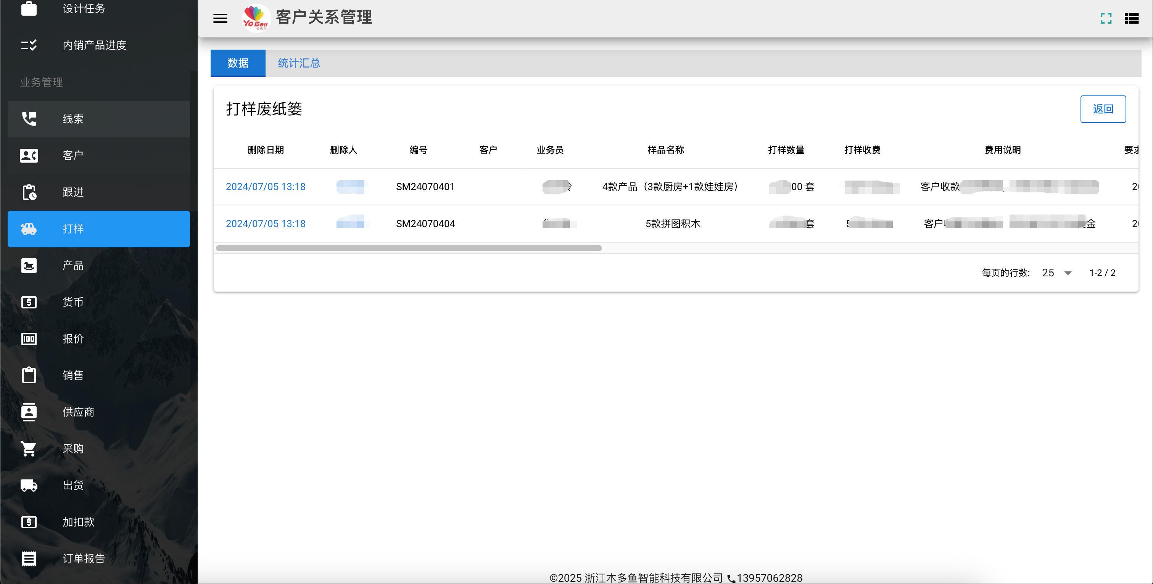1153x584 pixels.
Task: Click the Yo Bell logo
Action: 256,18
